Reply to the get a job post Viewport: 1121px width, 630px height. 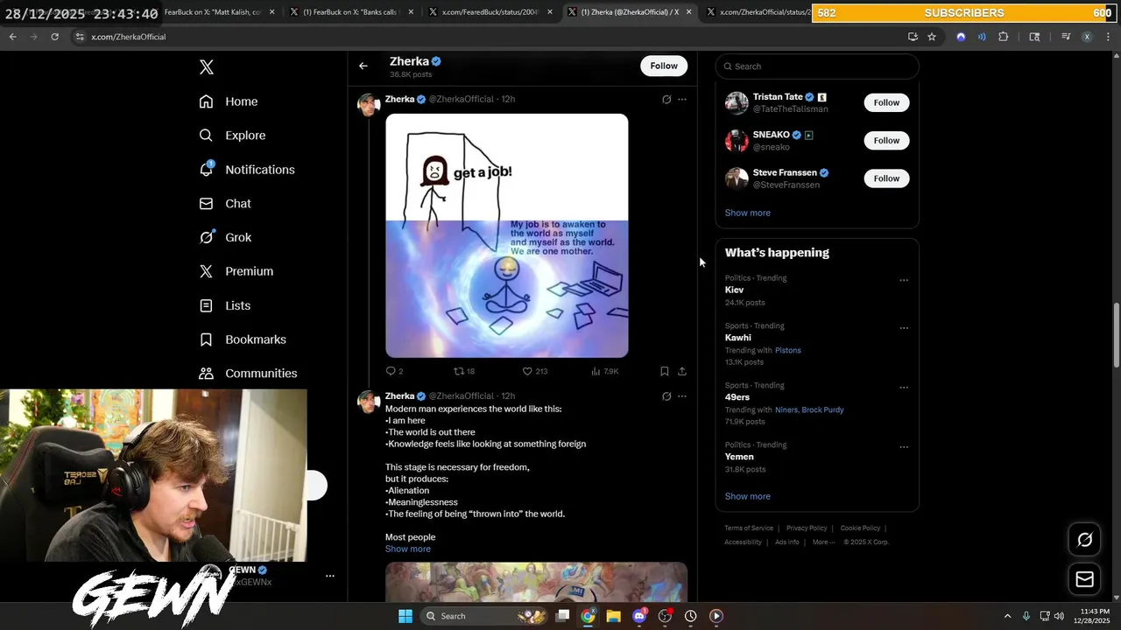[394, 371]
